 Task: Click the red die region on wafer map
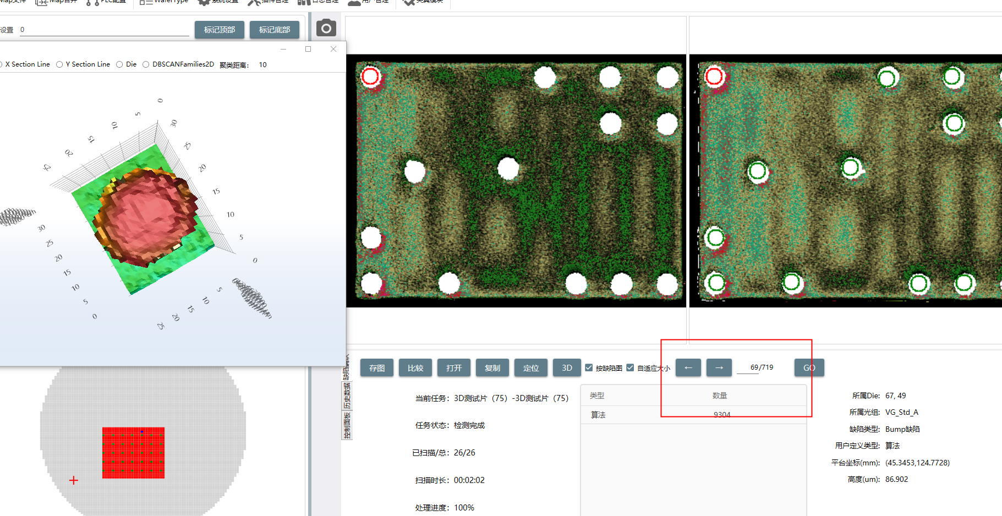pos(133,453)
